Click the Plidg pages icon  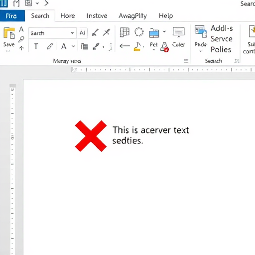tap(201, 31)
